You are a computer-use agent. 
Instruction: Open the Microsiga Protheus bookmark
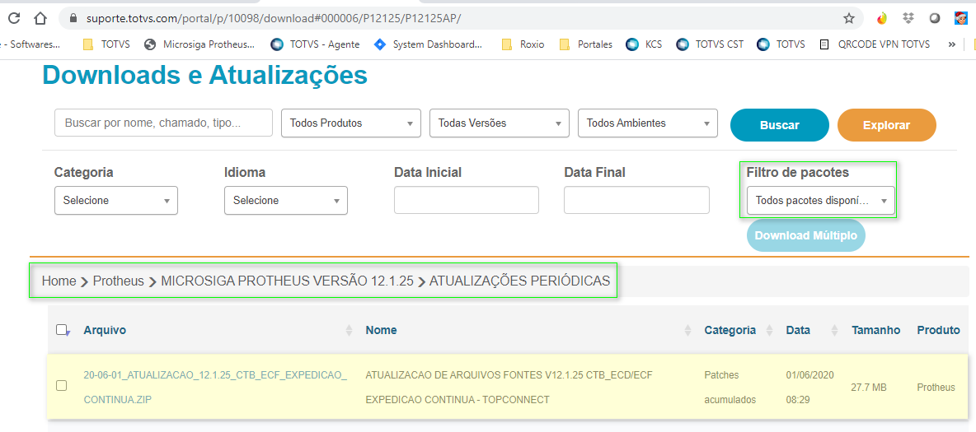pos(199,44)
